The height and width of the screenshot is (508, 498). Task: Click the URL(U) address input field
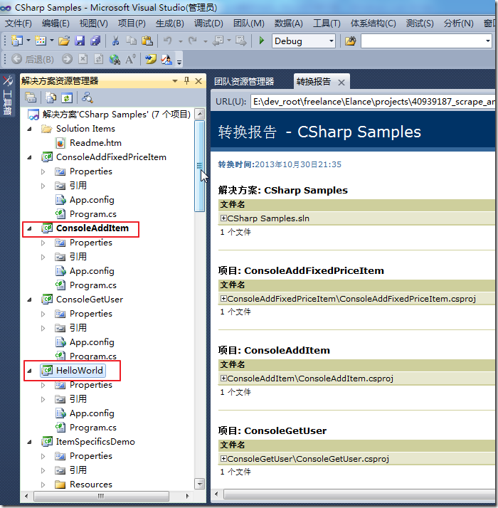pos(373,102)
